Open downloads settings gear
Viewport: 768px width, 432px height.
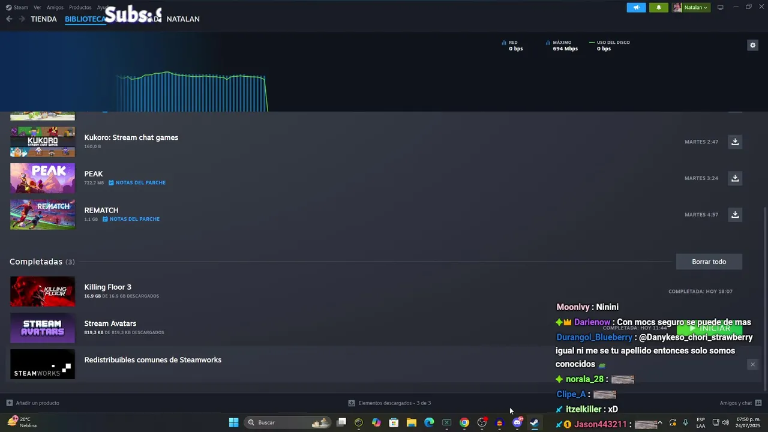click(x=752, y=45)
